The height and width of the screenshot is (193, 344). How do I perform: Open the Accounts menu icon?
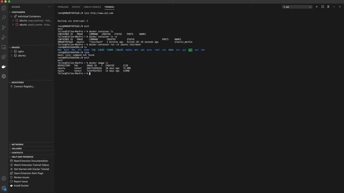(4, 179)
